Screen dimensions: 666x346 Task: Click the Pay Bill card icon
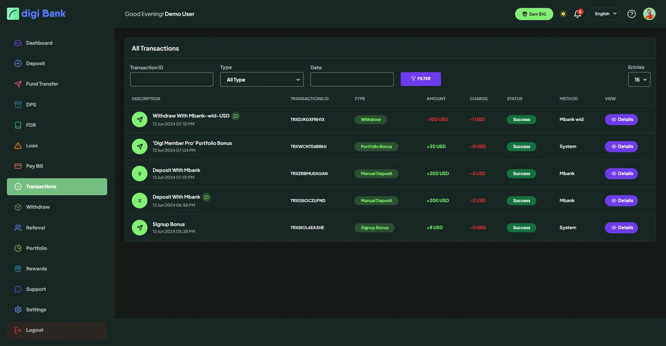point(18,166)
